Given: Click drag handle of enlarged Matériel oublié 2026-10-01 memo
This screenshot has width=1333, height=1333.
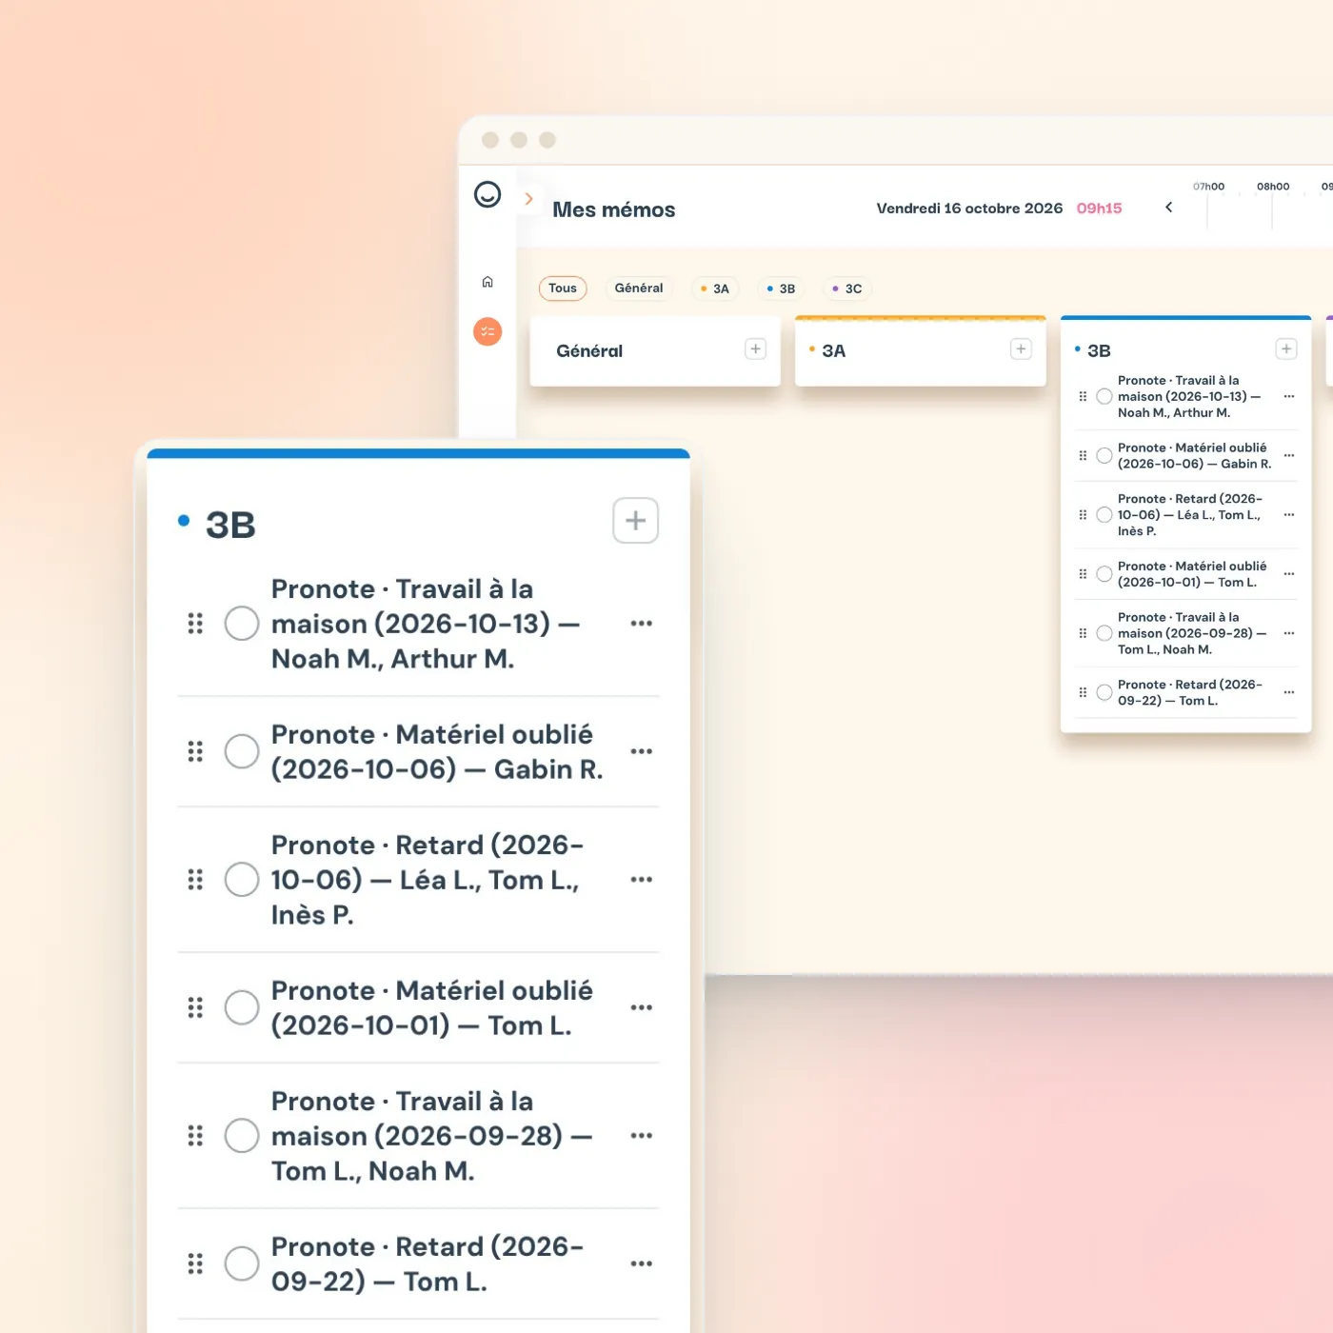Looking at the screenshot, I should coord(195,1007).
